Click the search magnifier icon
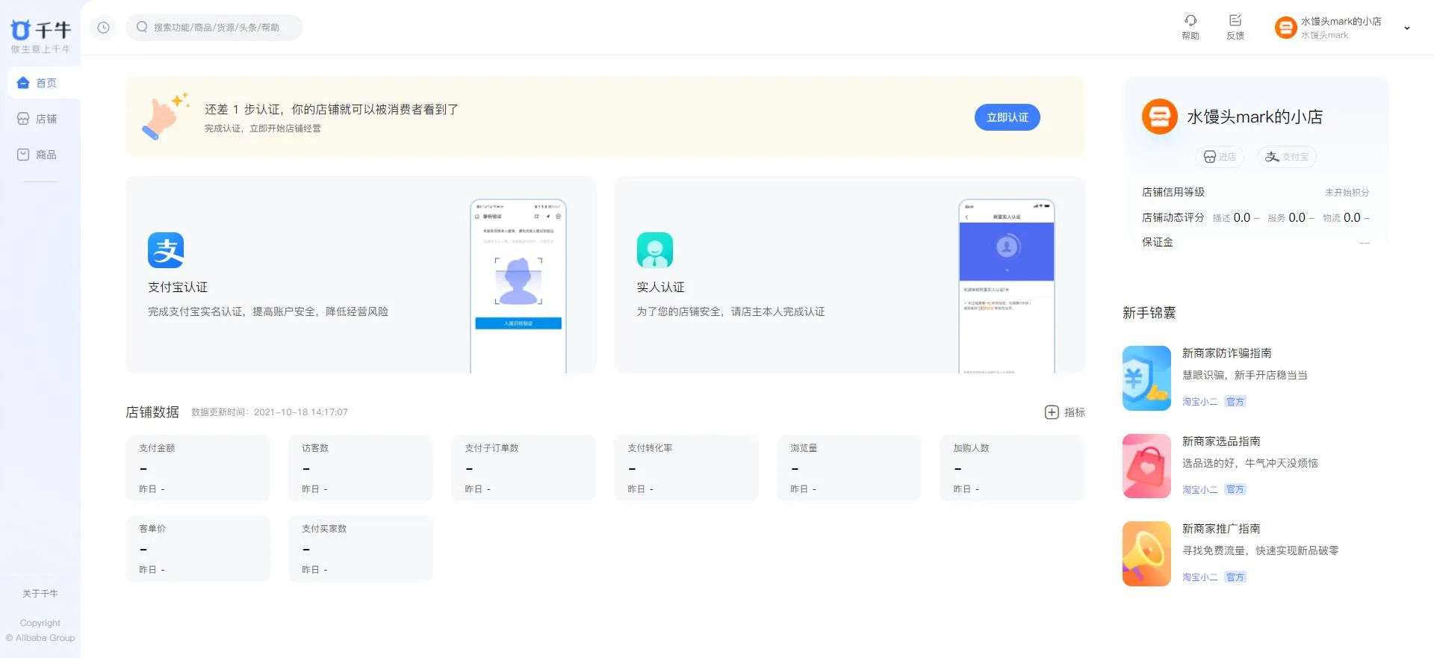This screenshot has height=658, width=1434. coord(142,27)
